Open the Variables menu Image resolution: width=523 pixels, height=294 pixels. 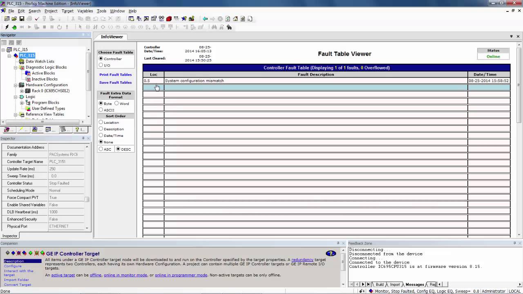pyautogui.click(x=85, y=11)
